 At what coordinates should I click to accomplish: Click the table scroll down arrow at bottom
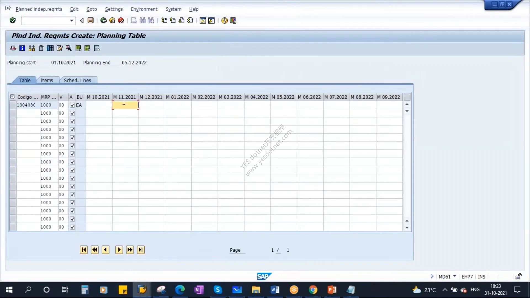(407, 228)
